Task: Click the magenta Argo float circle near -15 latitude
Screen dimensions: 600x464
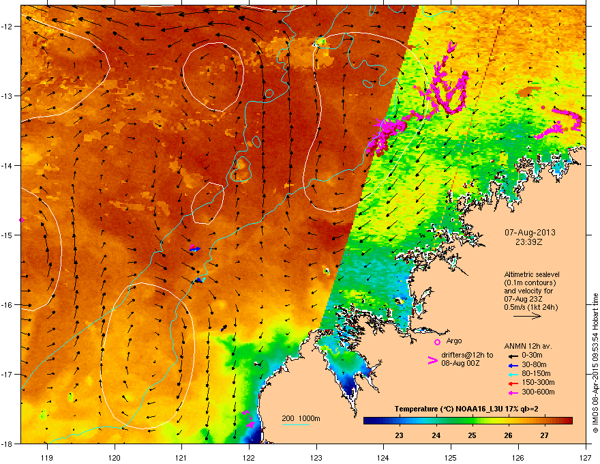Action: point(21,220)
